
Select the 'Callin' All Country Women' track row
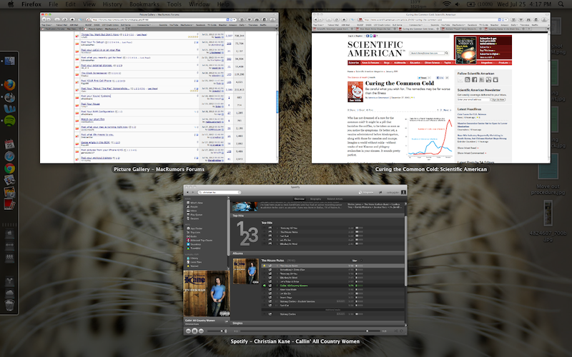click(x=332, y=286)
